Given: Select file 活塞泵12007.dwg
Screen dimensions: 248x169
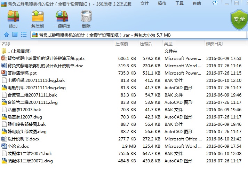Looking at the screenshot, I should (123, 117).
